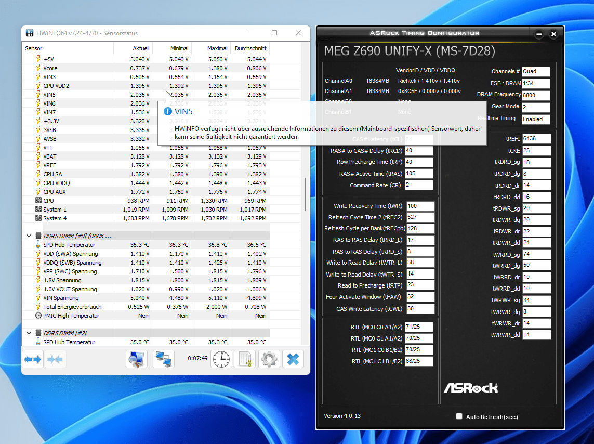Click the Write Recovery Time (tWR) field
Image resolution: width=594 pixels, height=444 pixels.
[420, 206]
